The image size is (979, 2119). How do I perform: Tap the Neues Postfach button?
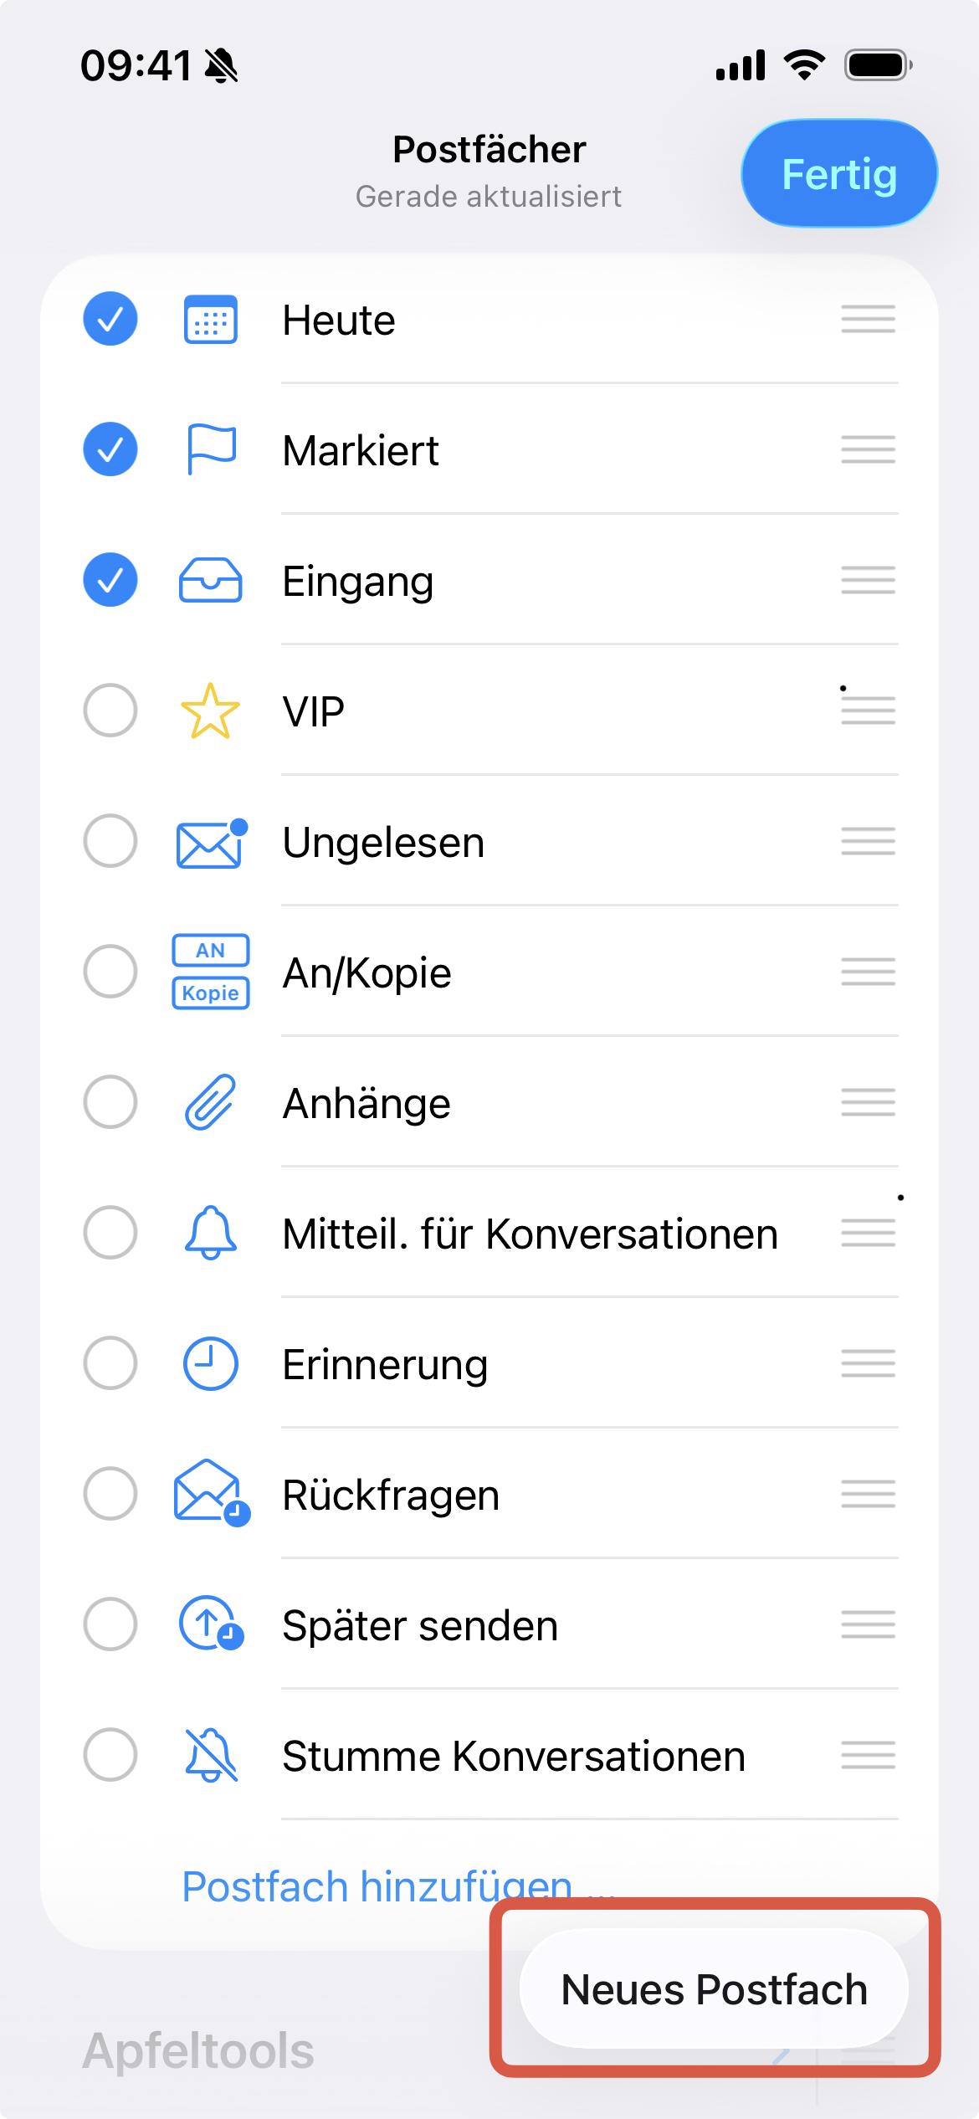pyautogui.click(x=714, y=1989)
